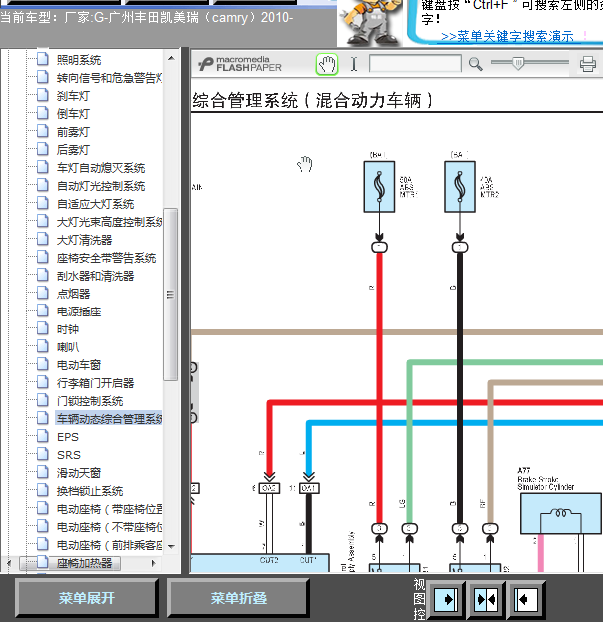The image size is (603, 622).
Task: Click the page icon beside 时钟
Action: 43,328
